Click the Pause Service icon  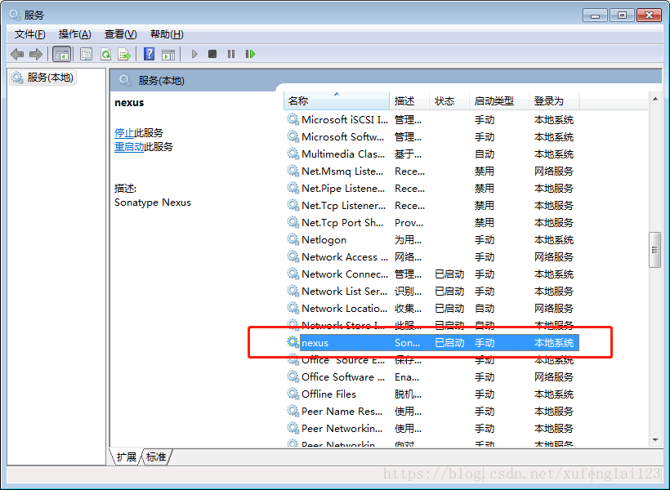click(x=231, y=54)
